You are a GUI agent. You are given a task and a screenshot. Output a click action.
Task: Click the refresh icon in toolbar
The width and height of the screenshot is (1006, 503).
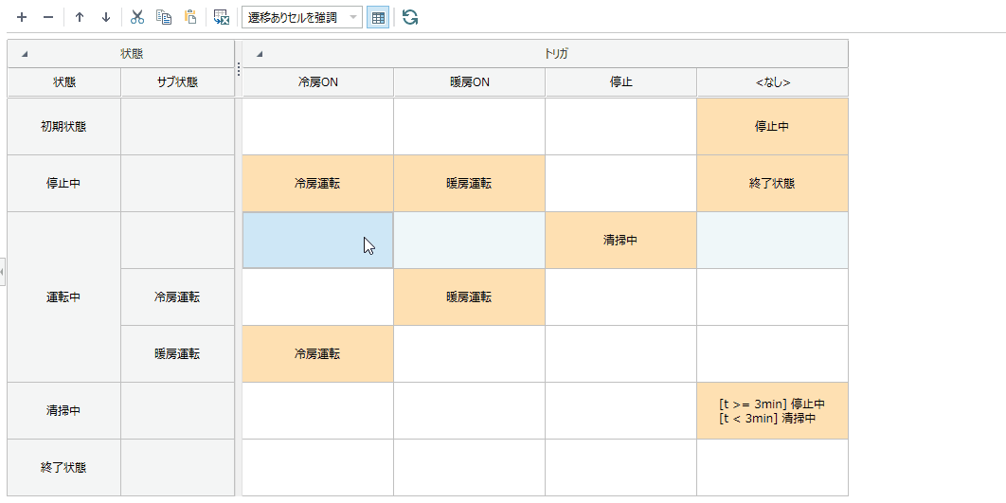coord(410,17)
